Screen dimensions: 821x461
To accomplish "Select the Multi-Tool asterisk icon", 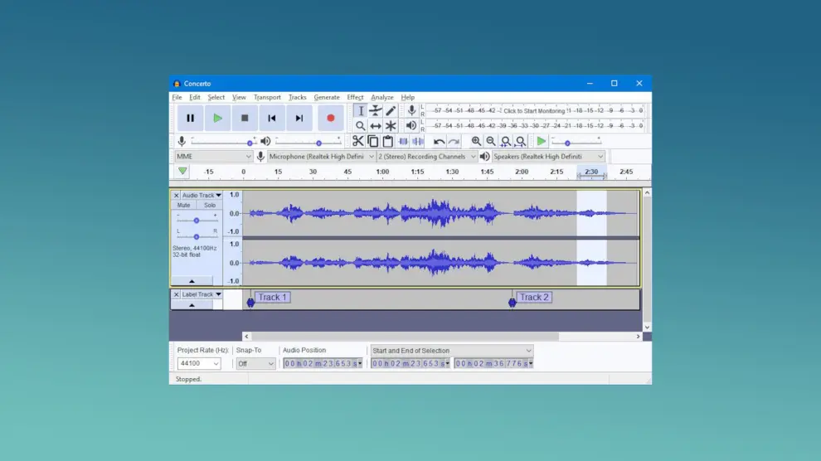I will (391, 126).
